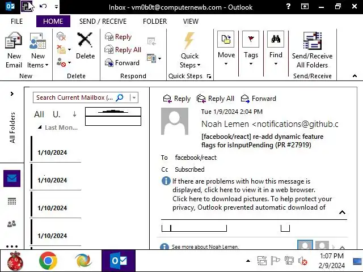363x272 pixels.
Task: Collapse the Last Month group
Action: tap(40, 127)
